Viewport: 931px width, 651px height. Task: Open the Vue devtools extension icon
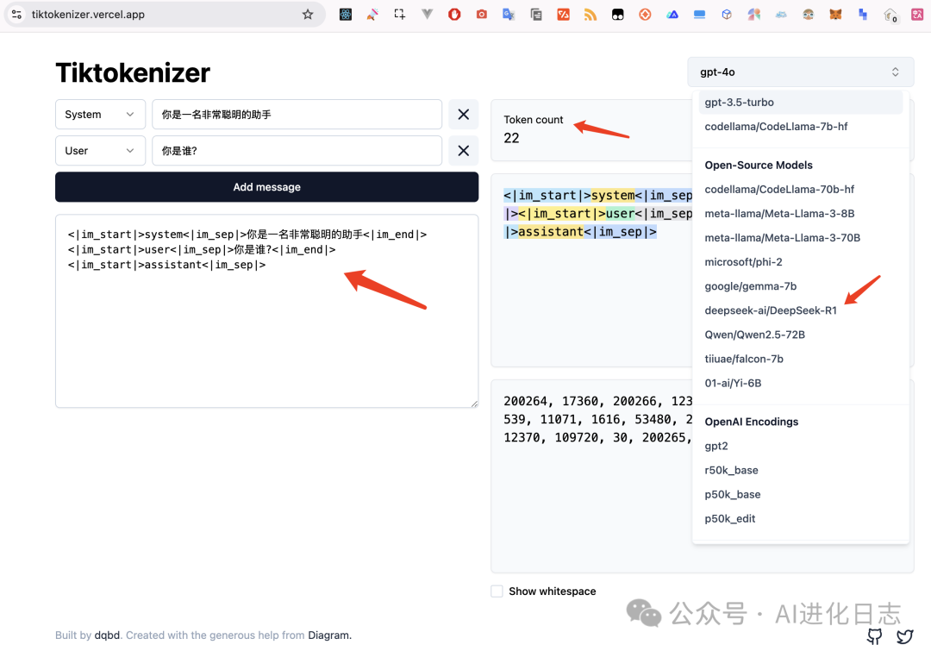(427, 15)
